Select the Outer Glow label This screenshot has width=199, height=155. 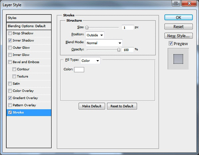[x=21, y=48]
